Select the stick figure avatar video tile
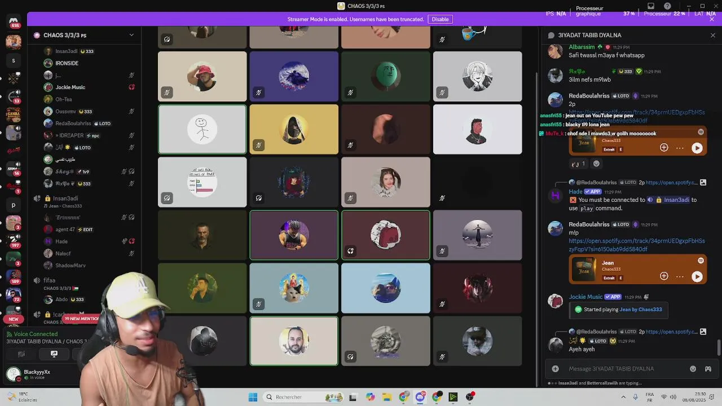 pyautogui.click(x=202, y=129)
